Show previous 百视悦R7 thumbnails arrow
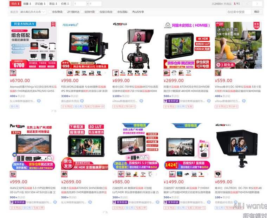This screenshot has height=218, width=267. [166, 174]
